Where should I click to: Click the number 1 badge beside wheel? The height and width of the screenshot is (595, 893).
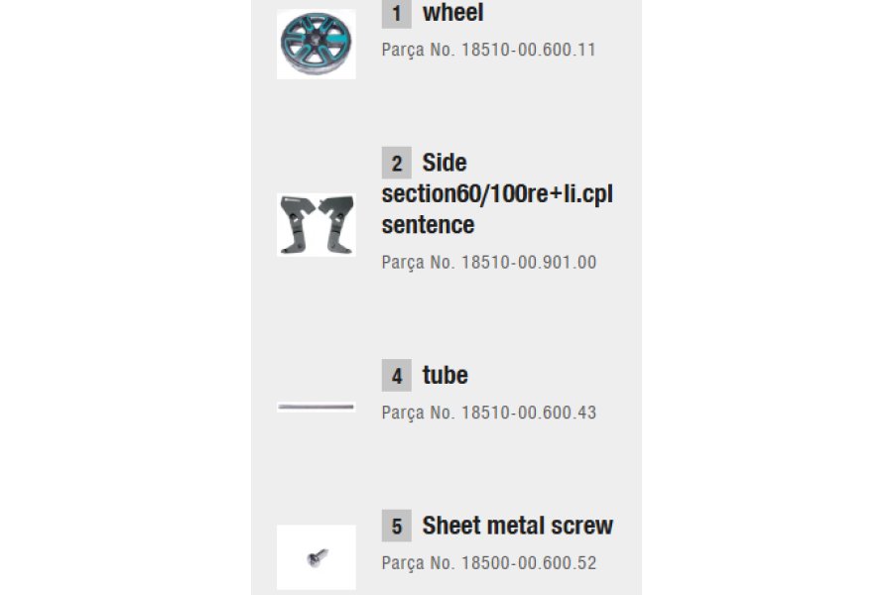tap(396, 14)
